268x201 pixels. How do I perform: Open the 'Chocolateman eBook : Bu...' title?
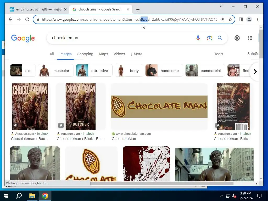[x=80, y=139]
